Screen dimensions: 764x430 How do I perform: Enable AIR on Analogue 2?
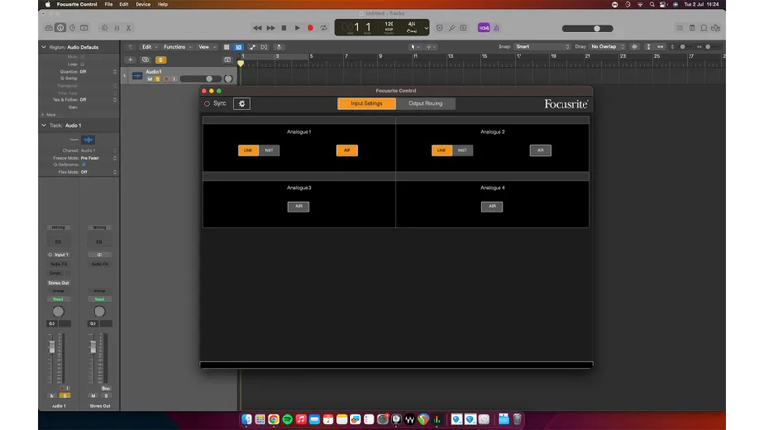pos(541,150)
